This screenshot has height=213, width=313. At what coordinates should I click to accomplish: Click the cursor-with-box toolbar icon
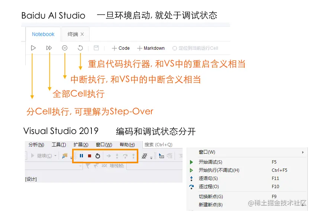pyautogui.click(x=161, y=156)
